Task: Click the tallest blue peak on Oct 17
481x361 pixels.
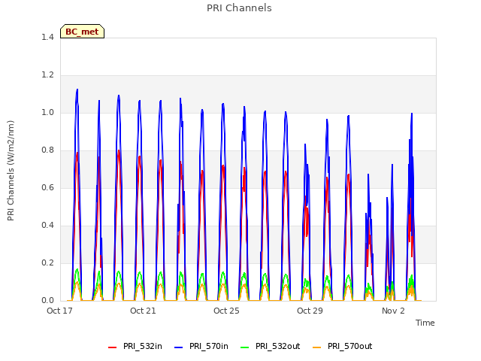Action: pyautogui.click(x=77, y=89)
